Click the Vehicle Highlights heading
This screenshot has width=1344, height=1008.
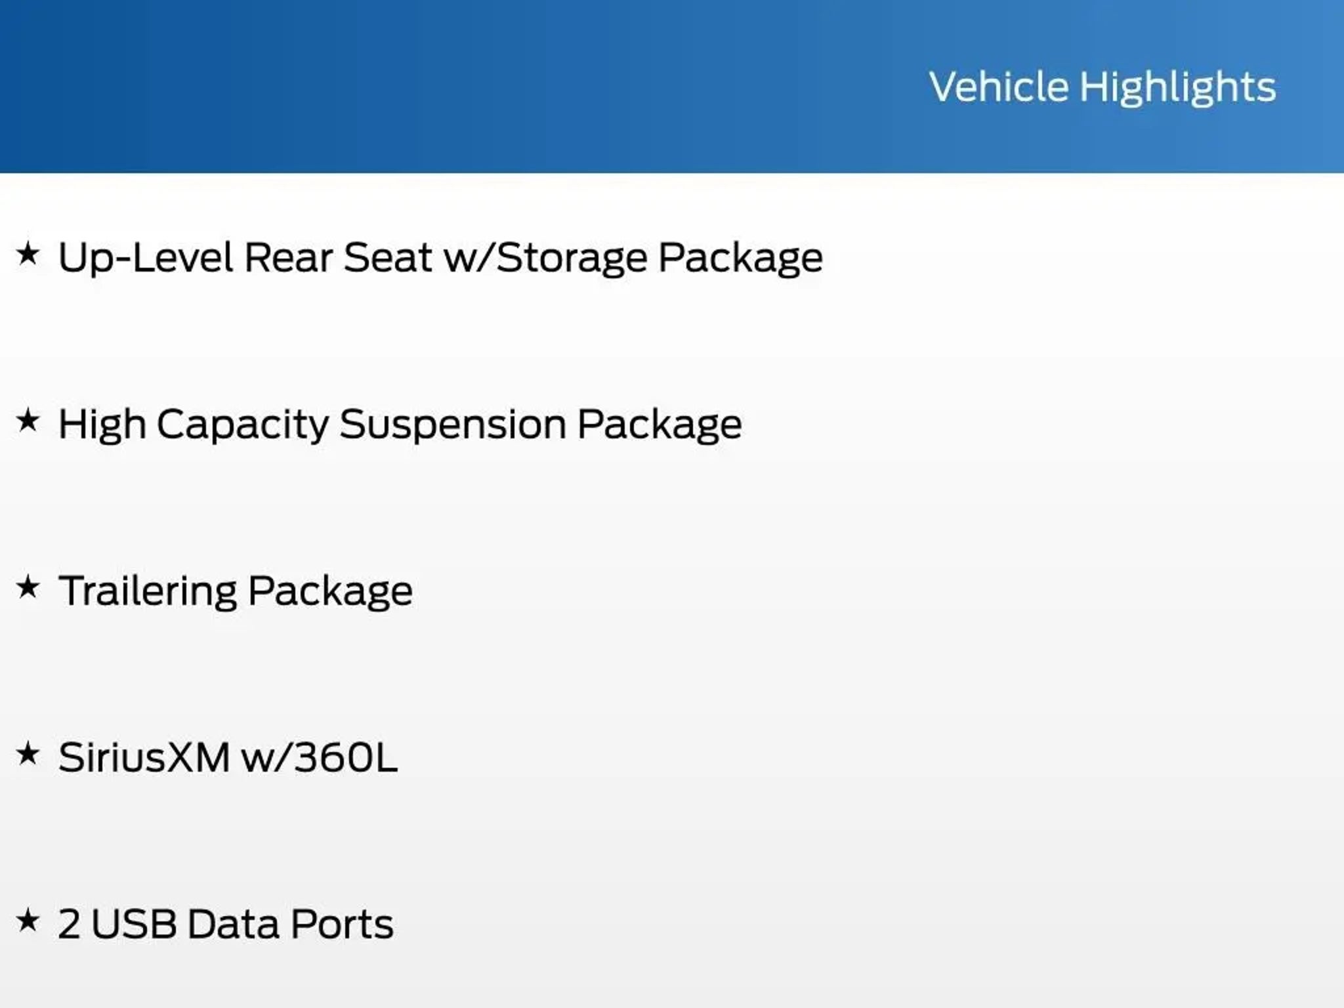(1102, 87)
